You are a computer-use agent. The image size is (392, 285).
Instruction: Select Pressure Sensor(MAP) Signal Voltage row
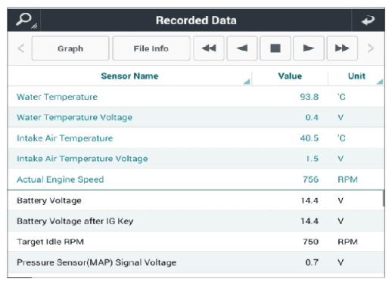point(196,262)
